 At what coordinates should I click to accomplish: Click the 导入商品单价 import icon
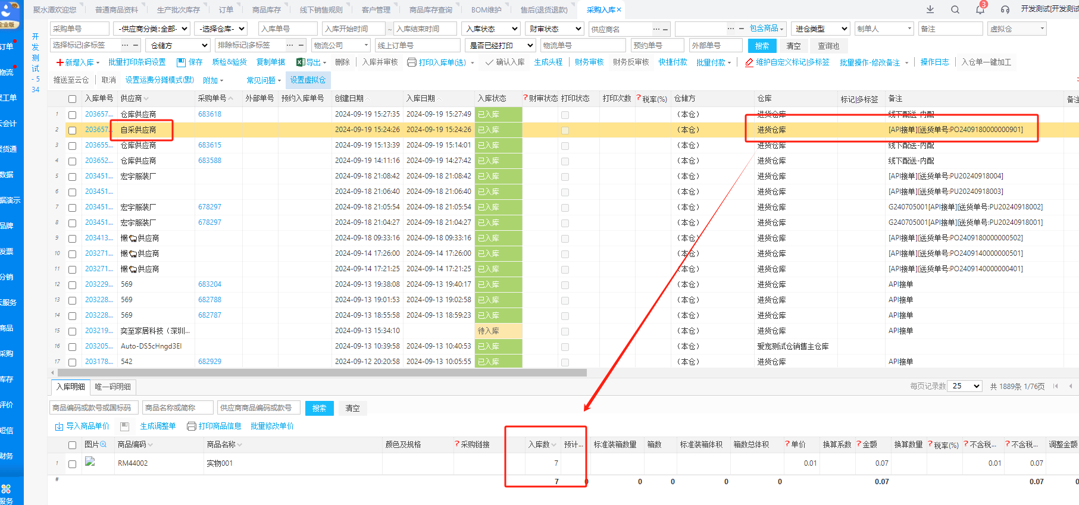point(60,426)
